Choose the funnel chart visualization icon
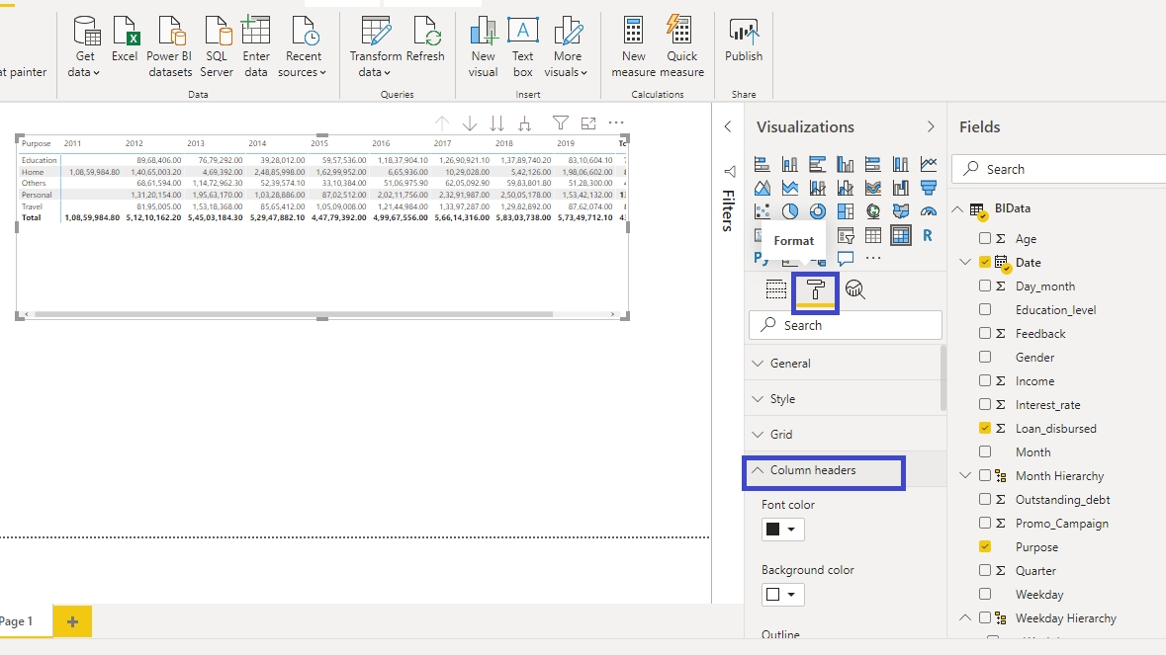 click(x=928, y=188)
